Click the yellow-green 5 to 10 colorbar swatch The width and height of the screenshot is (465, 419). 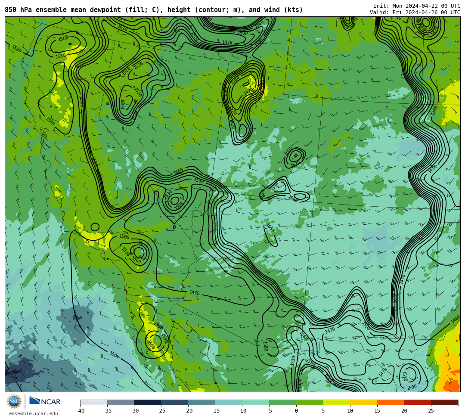(337, 402)
